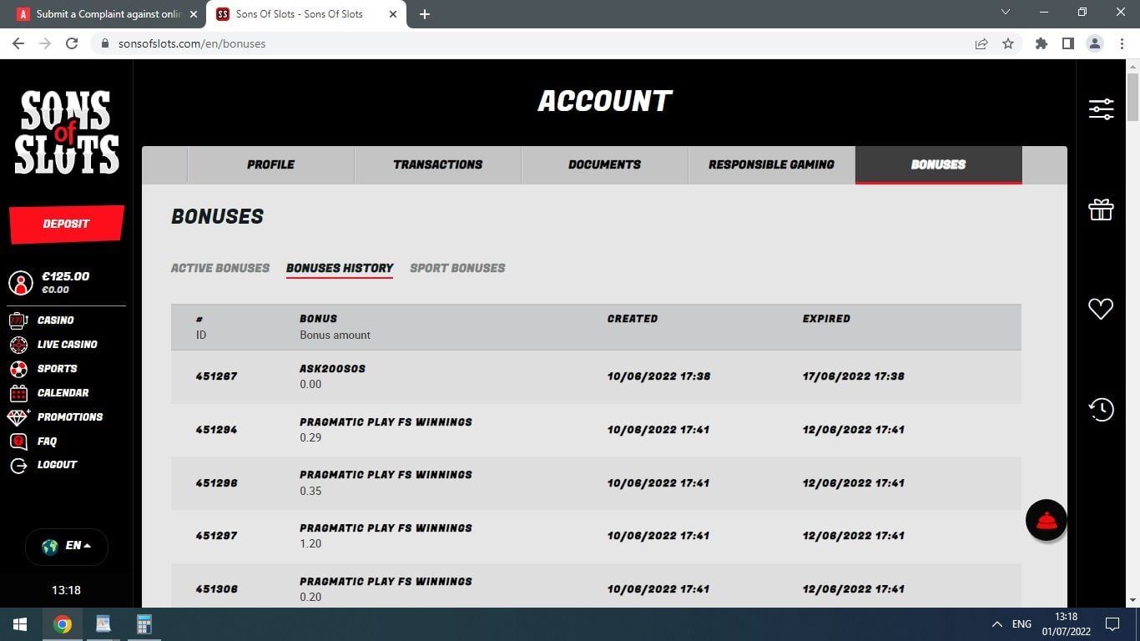The image size is (1140, 641).
Task: Click the ENG taskbar language indicator
Action: (x=1021, y=624)
